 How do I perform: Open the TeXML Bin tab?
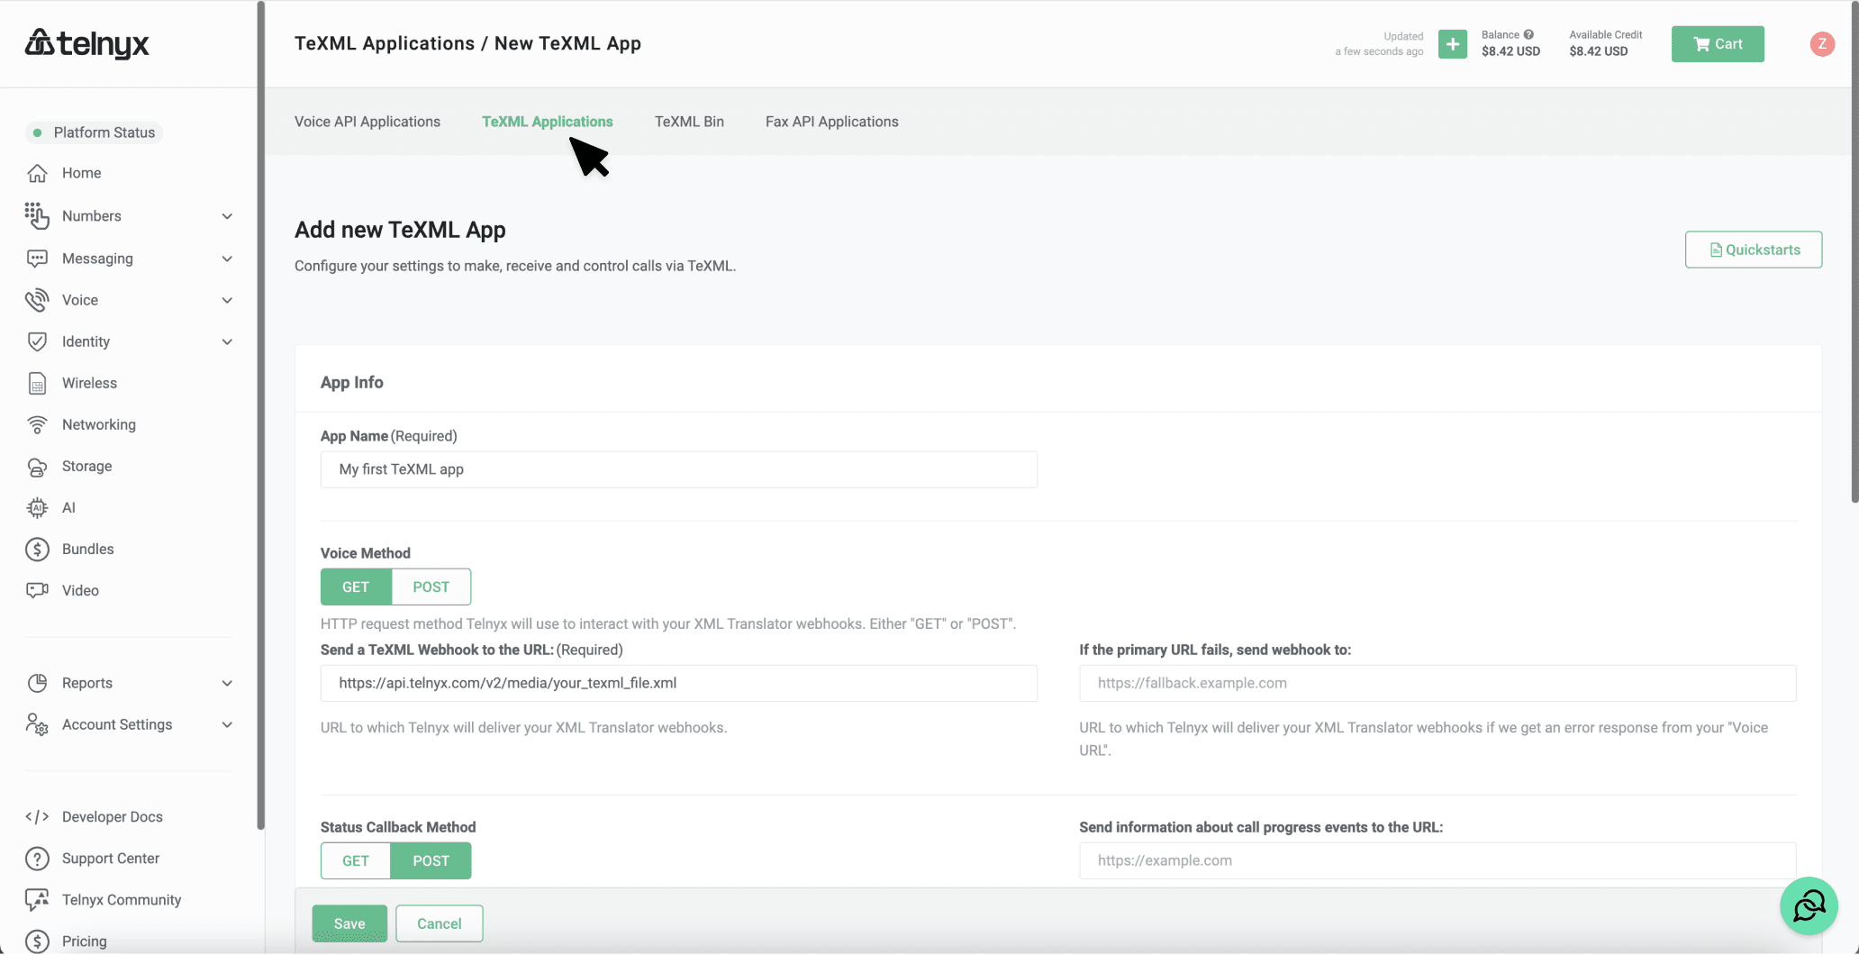pos(689,122)
